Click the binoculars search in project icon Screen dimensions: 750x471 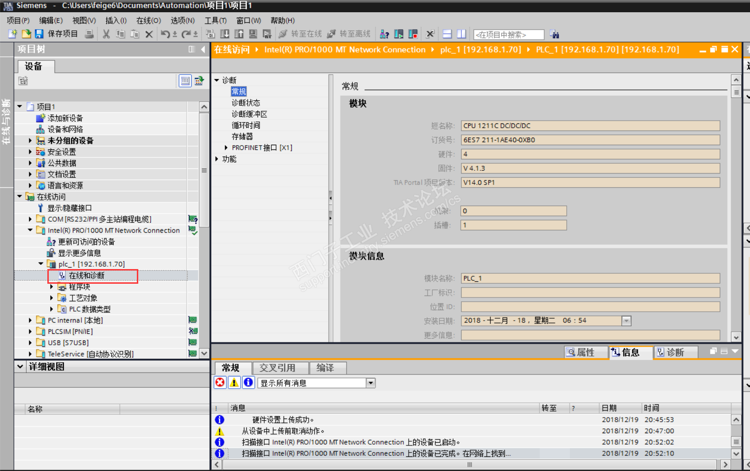554,35
